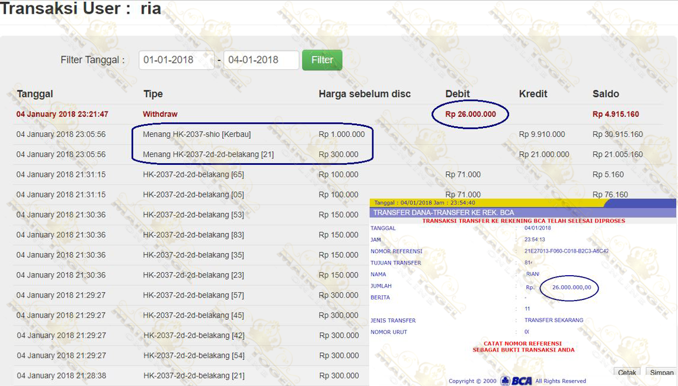
Task: Select the Menang HK-2037-2d-2d-belakang [21] entry
Action: 208,154
